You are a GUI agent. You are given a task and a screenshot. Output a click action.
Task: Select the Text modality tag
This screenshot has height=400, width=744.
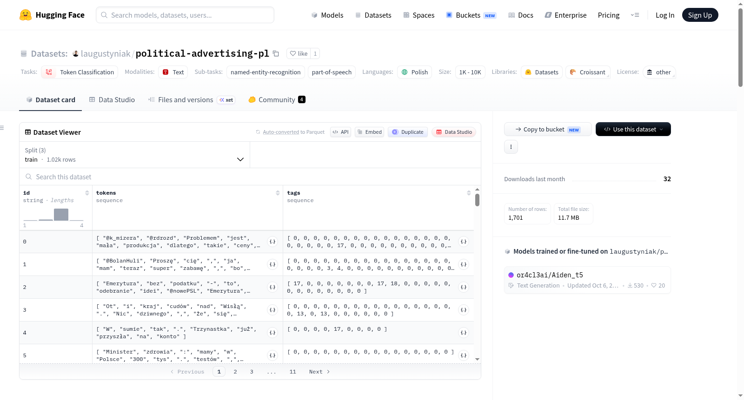pos(173,72)
